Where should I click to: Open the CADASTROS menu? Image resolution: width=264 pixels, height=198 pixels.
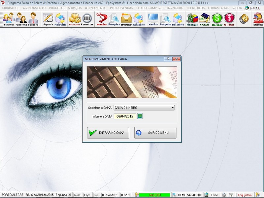[11, 8]
